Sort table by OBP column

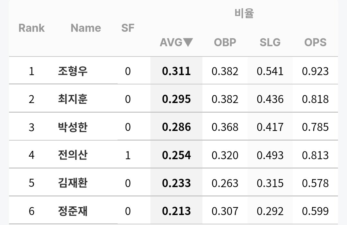tap(225, 42)
